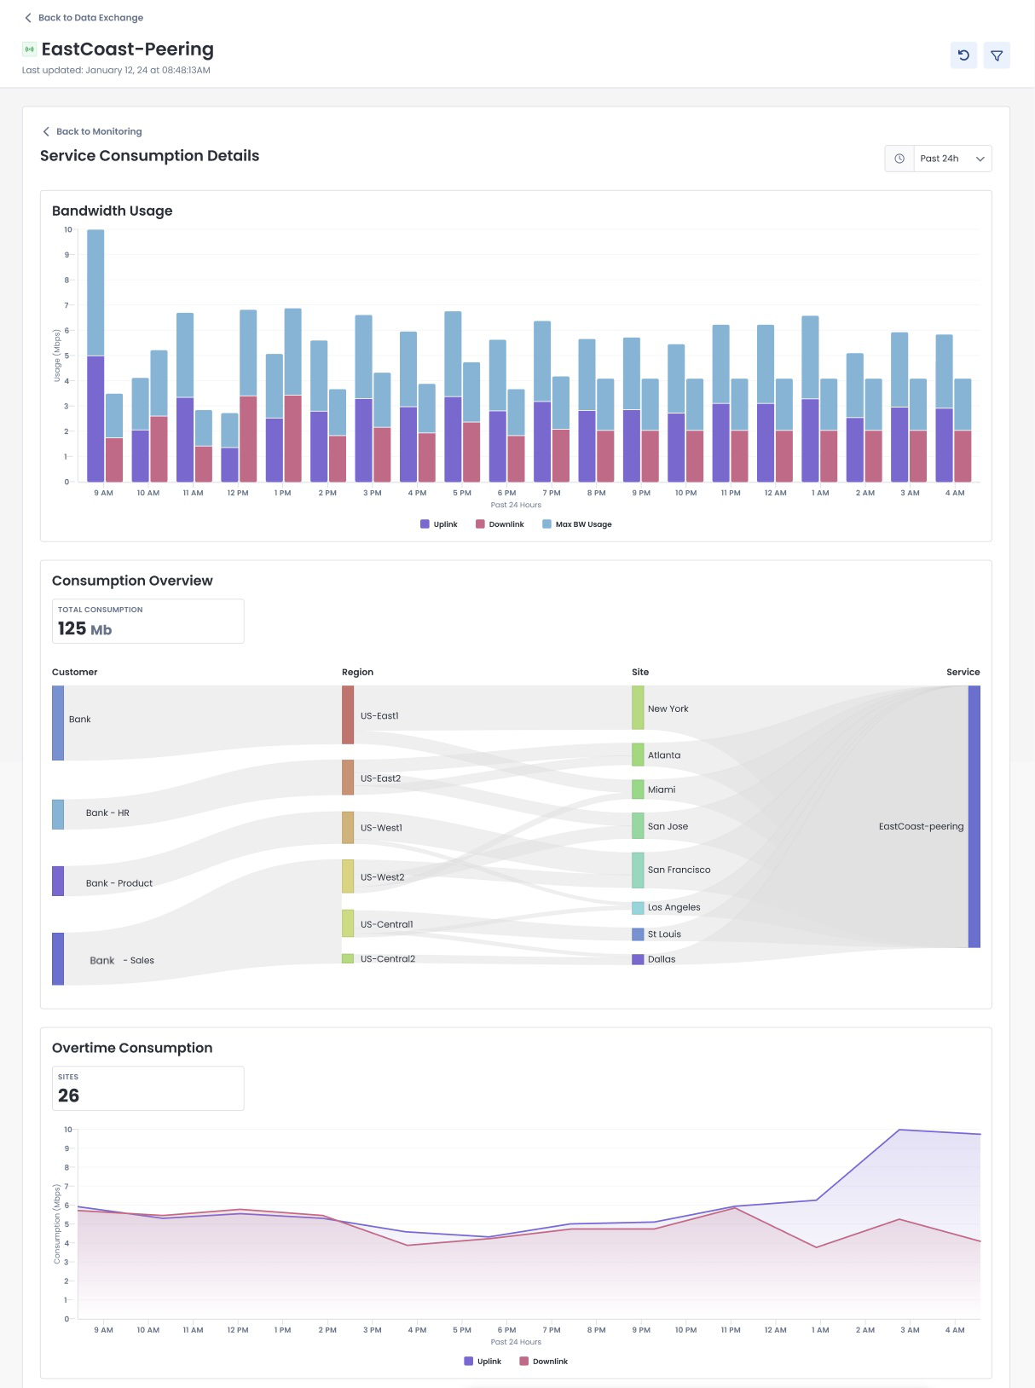1035x1388 pixels.
Task: Click the Consumption Overview heading
Action: [132, 581]
